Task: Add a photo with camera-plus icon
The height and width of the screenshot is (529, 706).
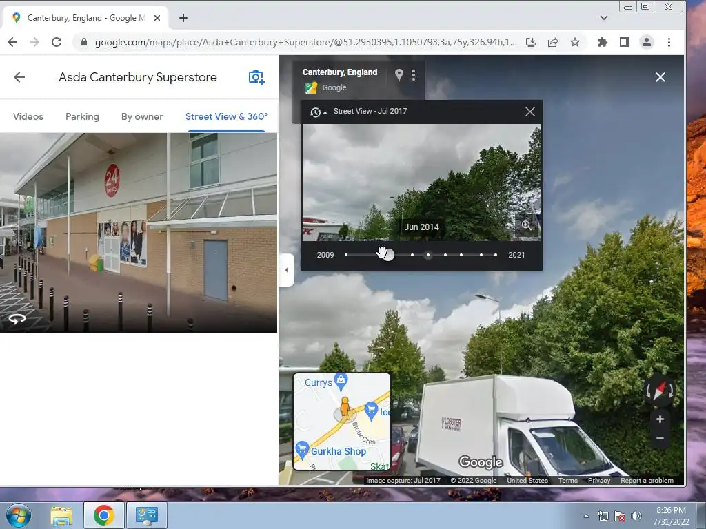Action: click(x=256, y=77)
